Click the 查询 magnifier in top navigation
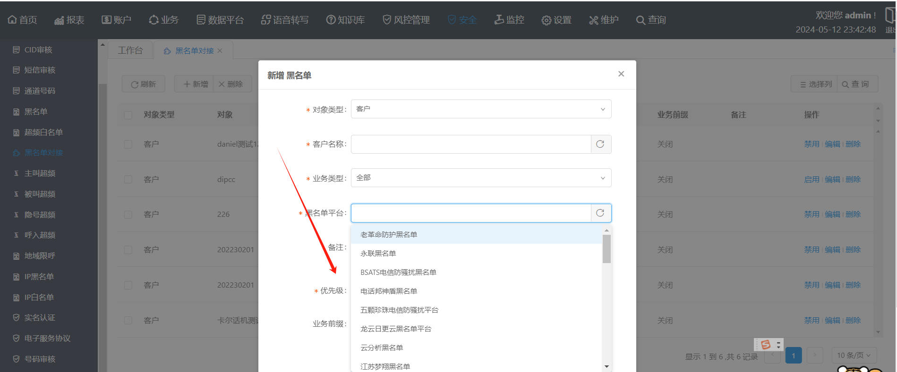Image resolution: width=897 pixels, height=372 pixels. tap(651, 20)
